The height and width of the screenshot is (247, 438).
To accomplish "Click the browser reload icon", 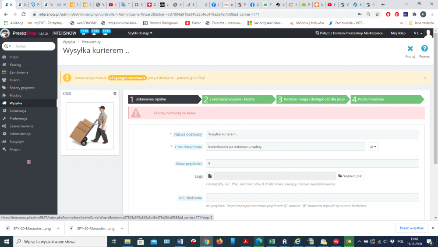I will [24, 14].
